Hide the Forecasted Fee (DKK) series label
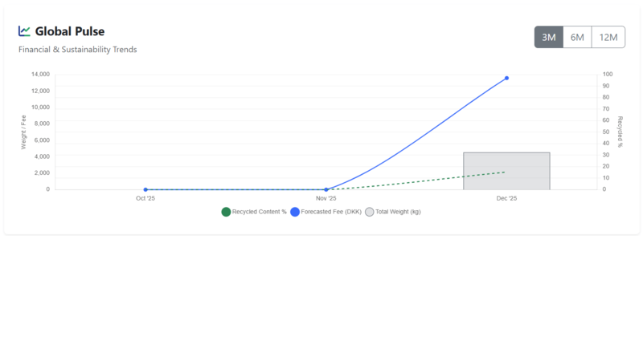Screen dimensions: 643x361 [x=330, y=212]
